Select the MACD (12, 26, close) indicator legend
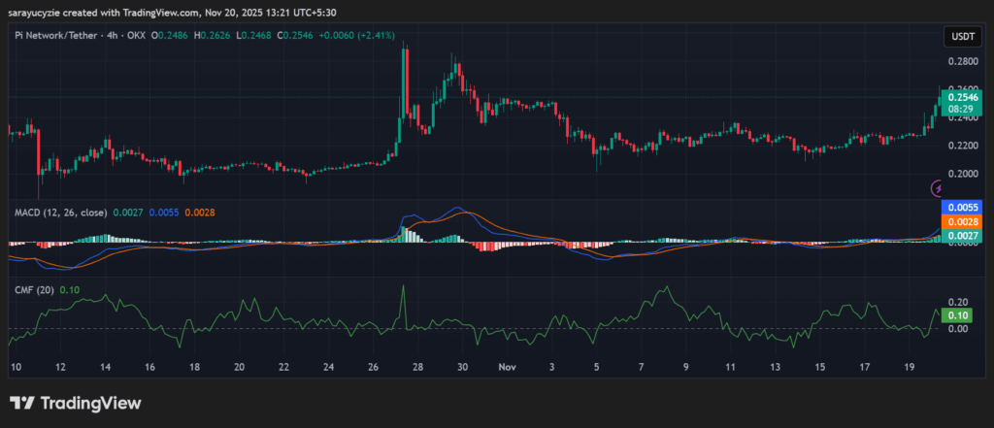The image size is (994, 428). tap(61, 213)
